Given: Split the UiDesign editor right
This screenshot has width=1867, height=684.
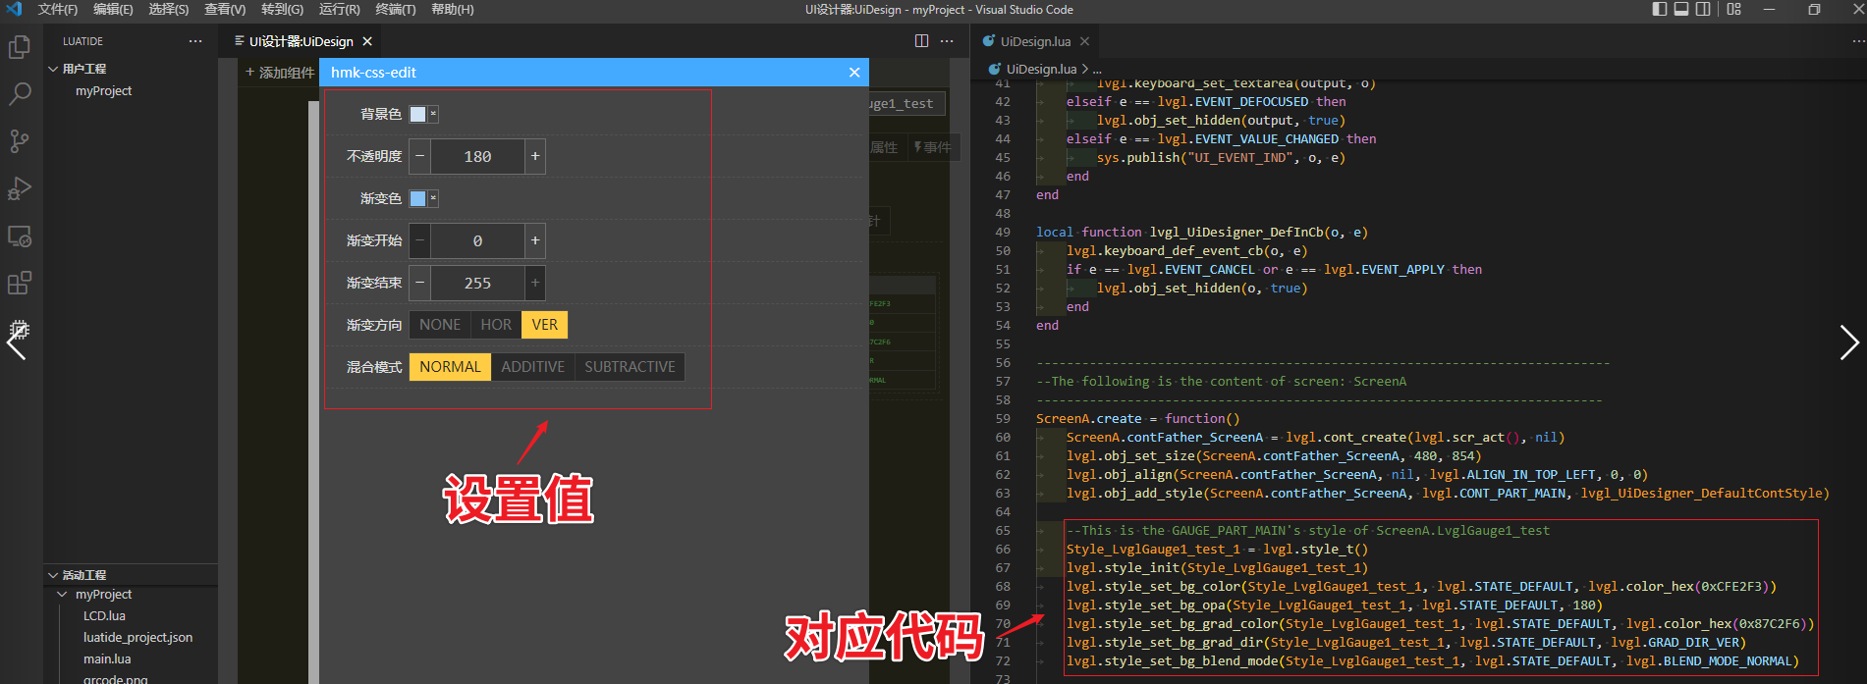Looking at the screenshot, I should (921, 41).
